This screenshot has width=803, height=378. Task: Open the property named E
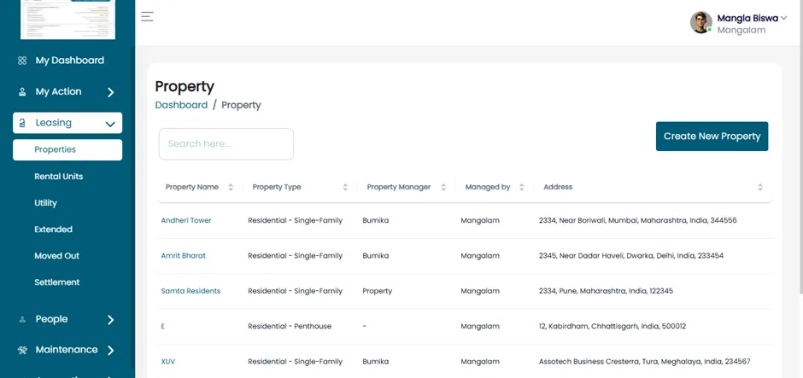pyautogui.click(x=163, y=326)
